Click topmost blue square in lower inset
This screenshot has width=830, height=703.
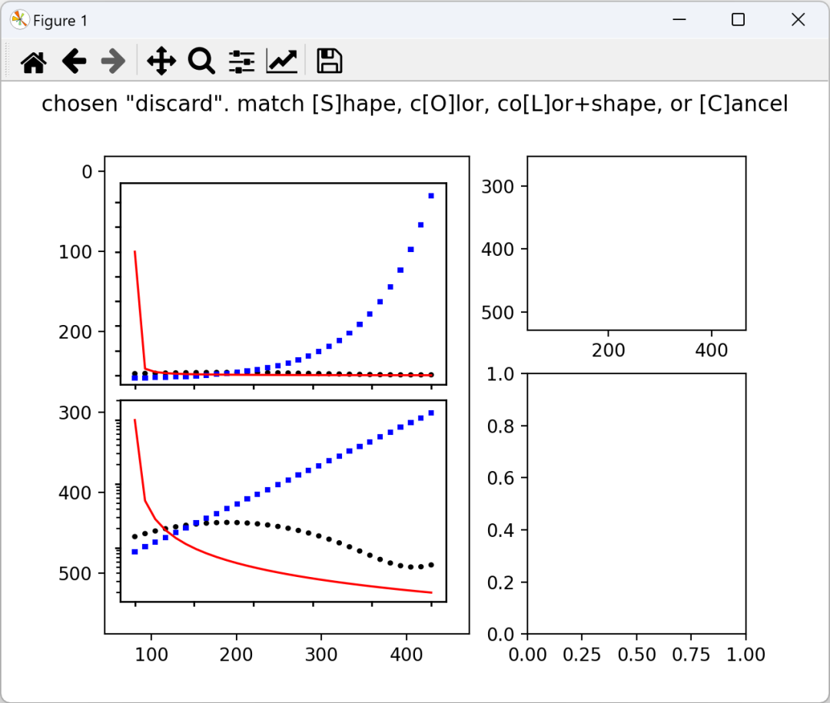(x=431, y=413)
